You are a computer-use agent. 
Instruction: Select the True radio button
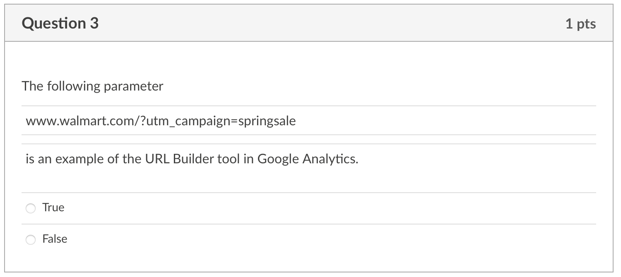(x=31, y=208)
